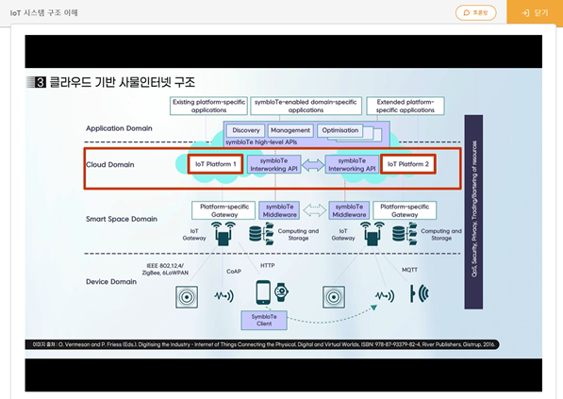Click the Discovery box in high-level APIs
Viewport: 563px width, 399px height.
click(246, 130)
